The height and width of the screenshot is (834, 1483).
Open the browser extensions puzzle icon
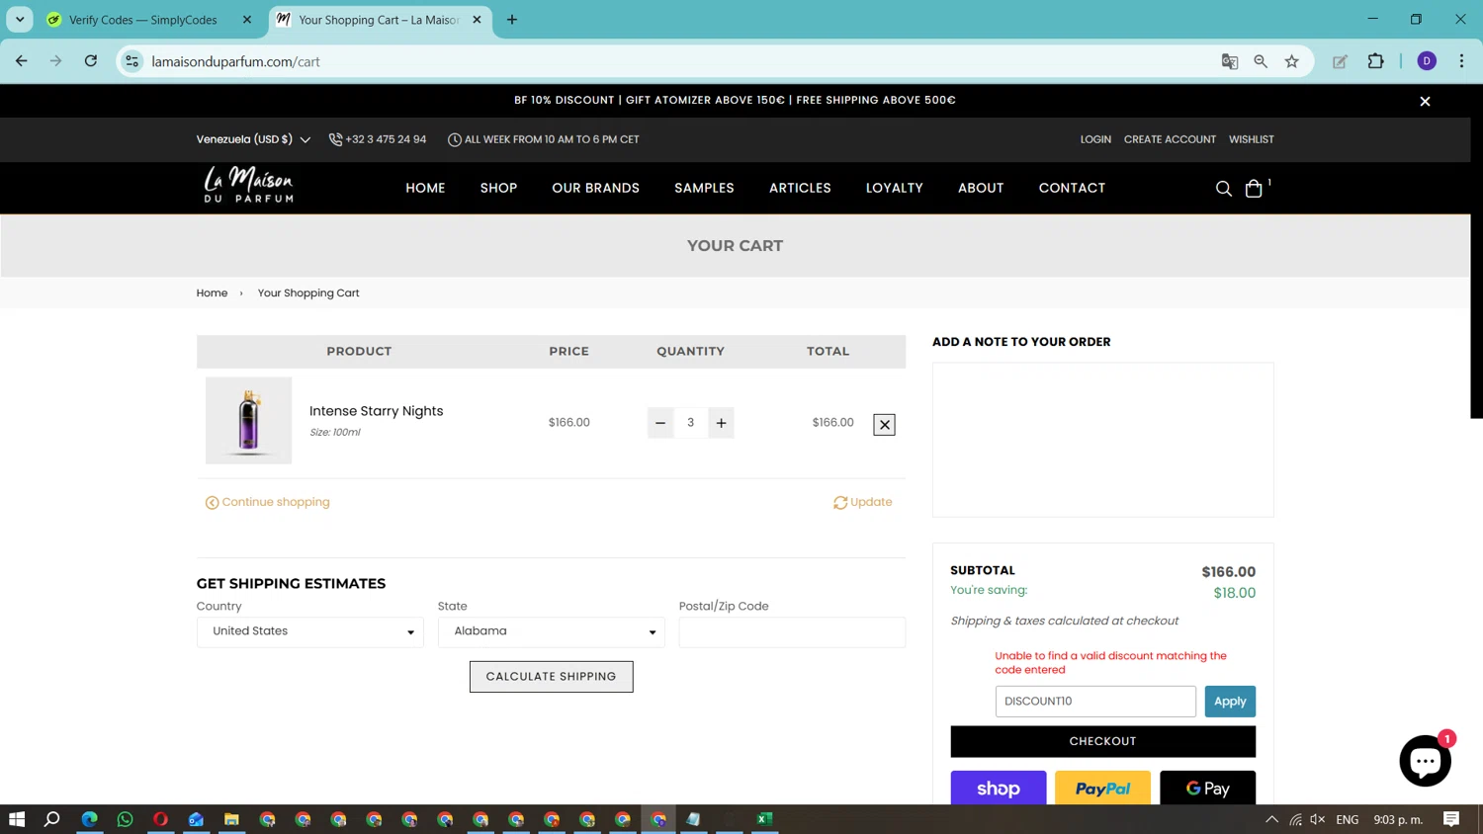1375,61
